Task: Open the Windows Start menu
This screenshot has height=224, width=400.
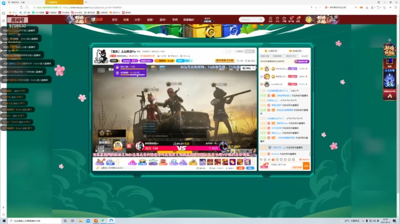Action: tap(4, 221)
